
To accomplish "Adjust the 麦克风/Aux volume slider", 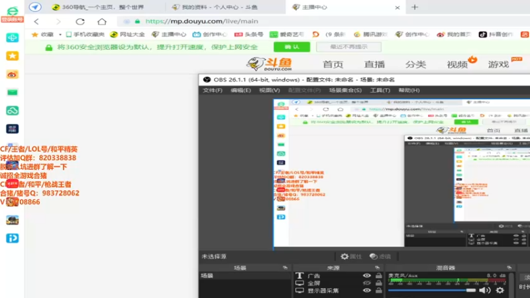I will pos(432,290).
